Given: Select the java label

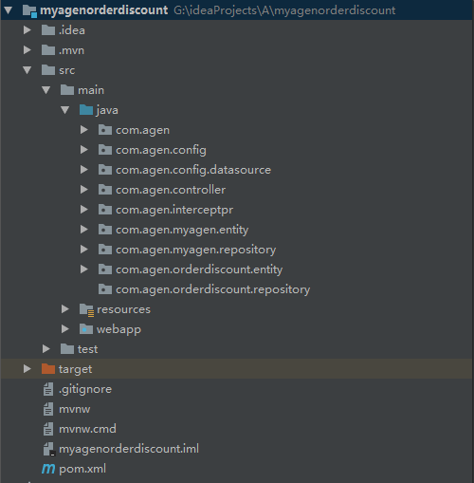Looking at the screenshot, I should (x=107, y=110).
